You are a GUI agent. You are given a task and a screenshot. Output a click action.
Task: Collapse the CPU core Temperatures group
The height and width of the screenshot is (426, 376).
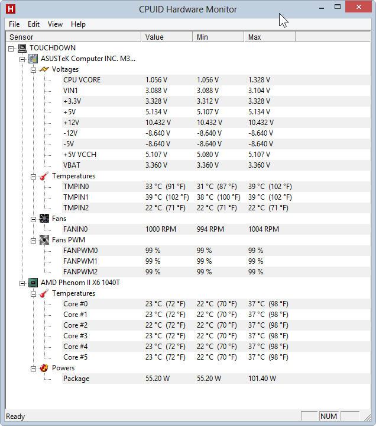[33, 294]
